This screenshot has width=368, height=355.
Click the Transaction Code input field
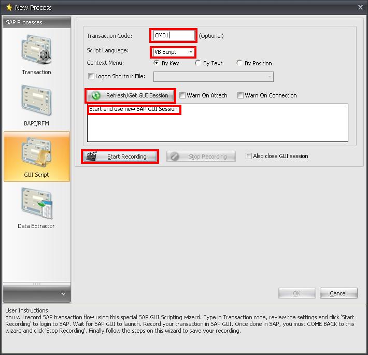(x=174, y=35)
